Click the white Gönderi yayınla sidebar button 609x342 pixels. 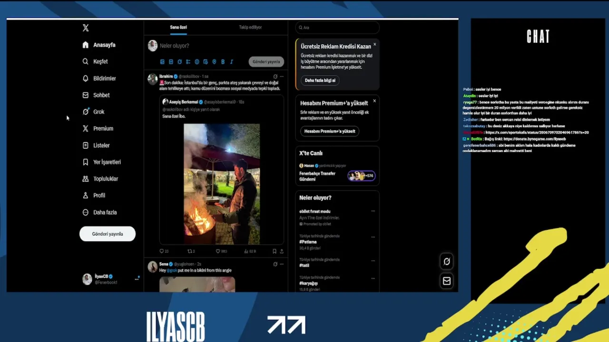(108, 234)
